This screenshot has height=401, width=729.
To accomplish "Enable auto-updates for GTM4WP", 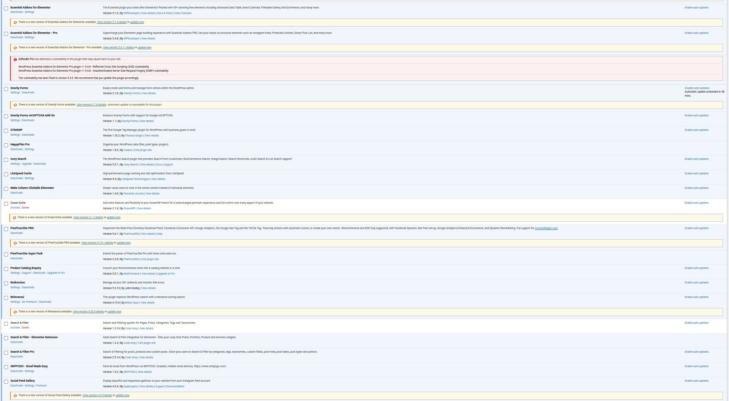I will (x=696, y=130).
